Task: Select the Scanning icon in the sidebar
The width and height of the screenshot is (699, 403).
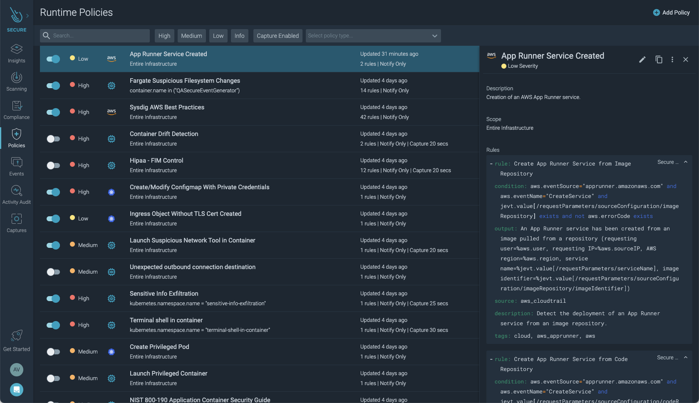Action: 16,81
